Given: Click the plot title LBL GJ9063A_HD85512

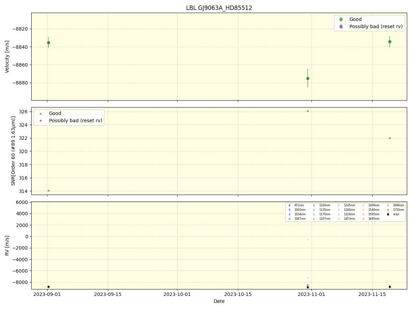Looking at the screenshot, I should (x=219, y=8).
